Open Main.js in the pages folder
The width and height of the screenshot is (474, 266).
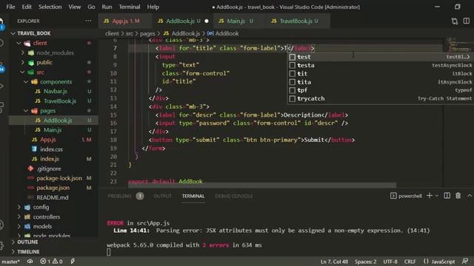[53, 130]
